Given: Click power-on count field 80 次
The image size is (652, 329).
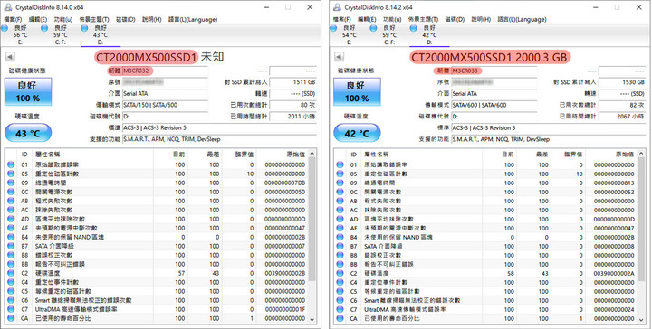Looking at the screenshot, I should click(293, 105).
